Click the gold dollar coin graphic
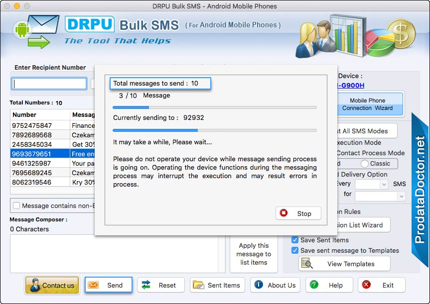This screenshot has height=304, width=430. (401, 33)
